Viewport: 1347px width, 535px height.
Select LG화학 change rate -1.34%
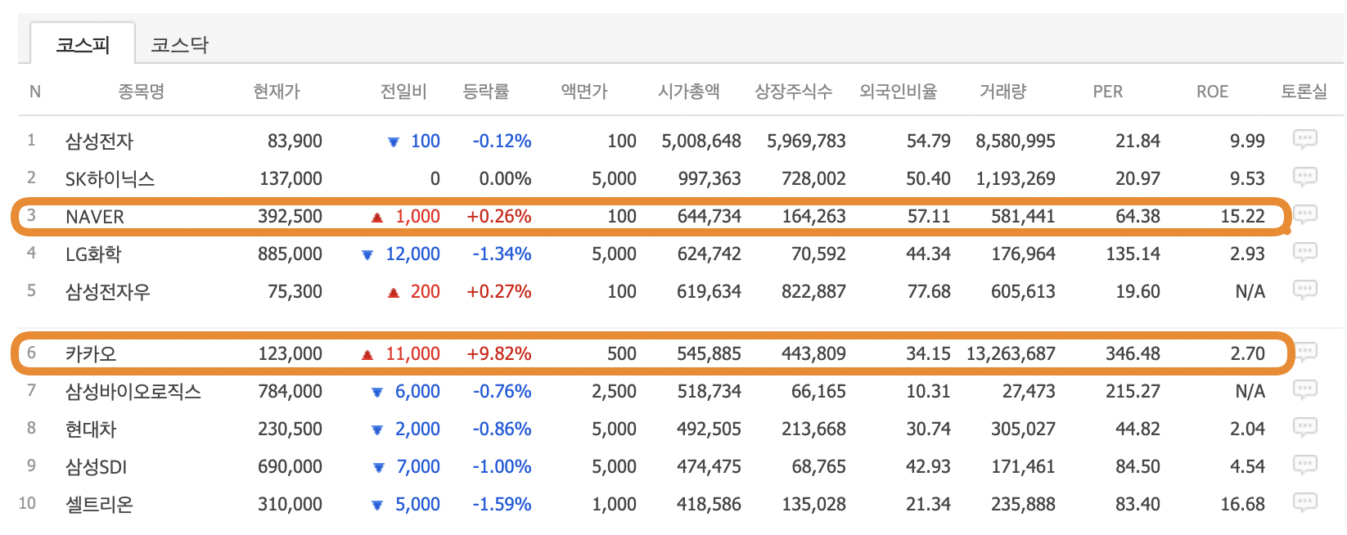[x=502, y=254]
